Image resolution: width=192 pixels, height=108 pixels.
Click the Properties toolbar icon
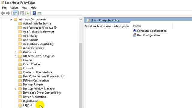click(x=22, y=13)
